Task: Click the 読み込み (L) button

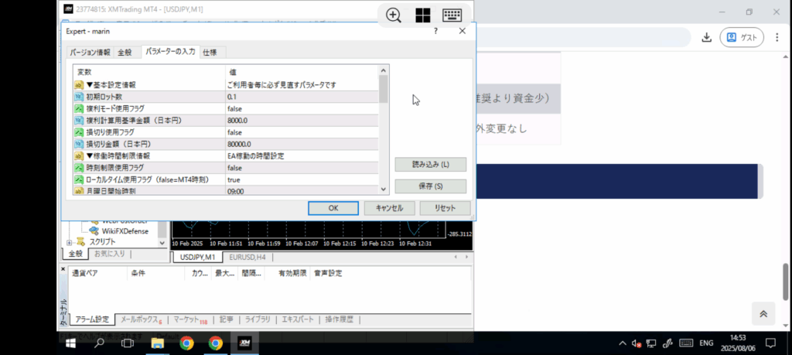Action: click(430, 165)
